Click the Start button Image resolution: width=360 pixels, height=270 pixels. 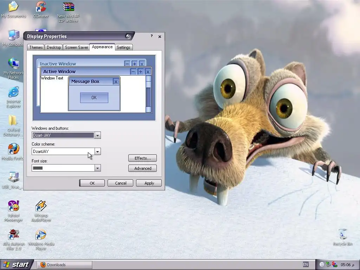tap(17, 264)
